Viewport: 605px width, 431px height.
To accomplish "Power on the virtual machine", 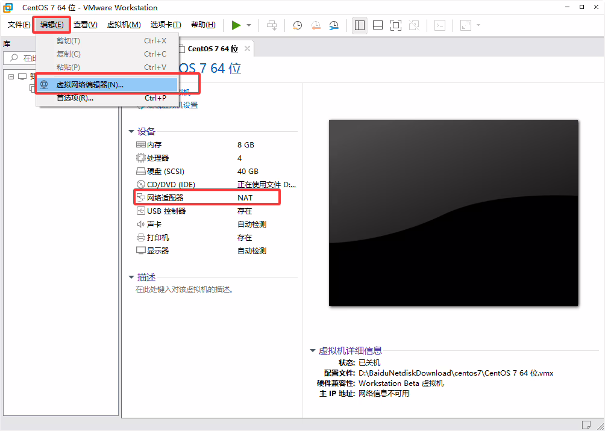I will click(237, 25).
